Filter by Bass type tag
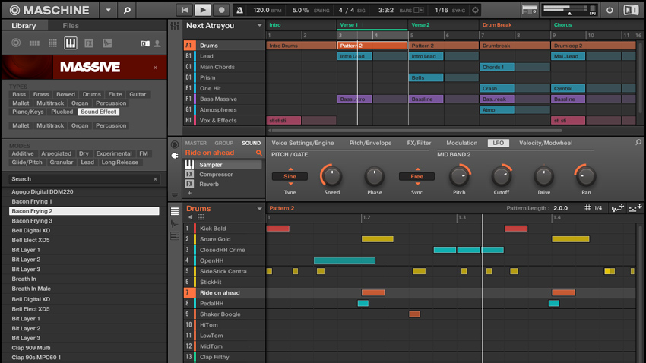 click(19, 94)
